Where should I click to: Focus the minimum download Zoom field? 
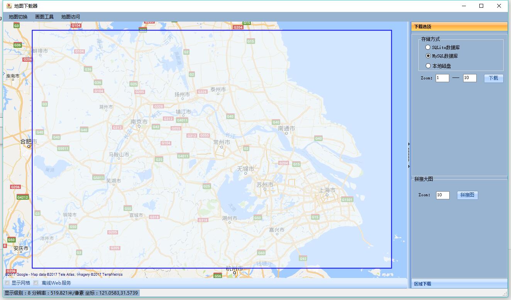pyautogui.click(x=442, y=78)
